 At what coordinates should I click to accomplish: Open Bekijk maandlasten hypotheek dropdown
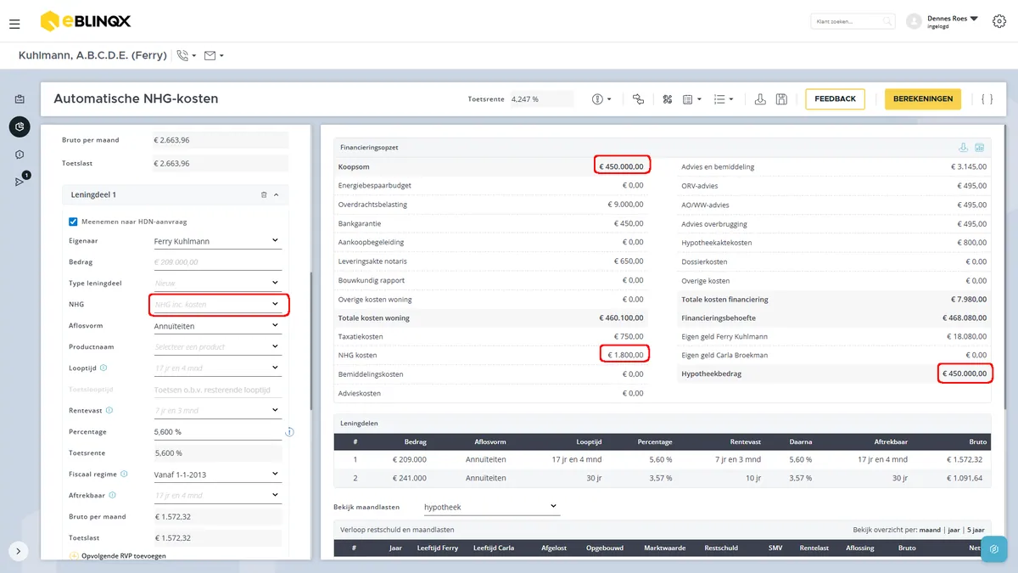pos(491,507)
